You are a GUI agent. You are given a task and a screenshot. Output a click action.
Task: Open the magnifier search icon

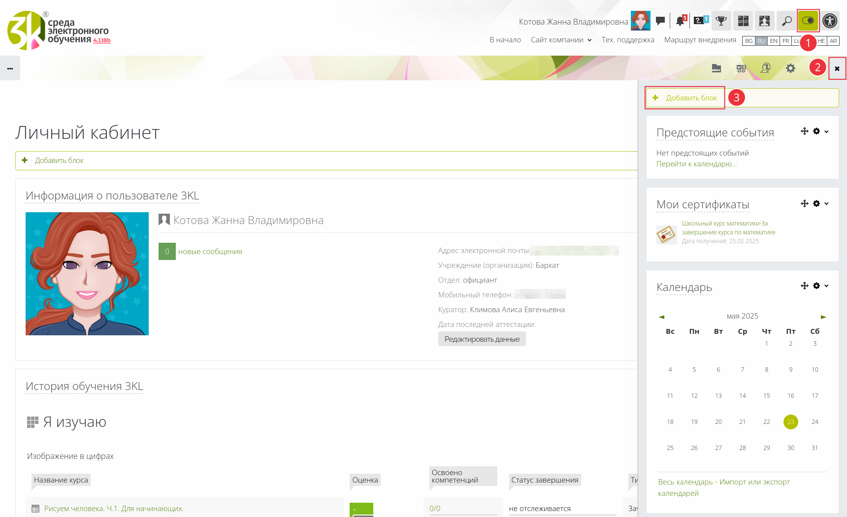(x=787, y=21)
